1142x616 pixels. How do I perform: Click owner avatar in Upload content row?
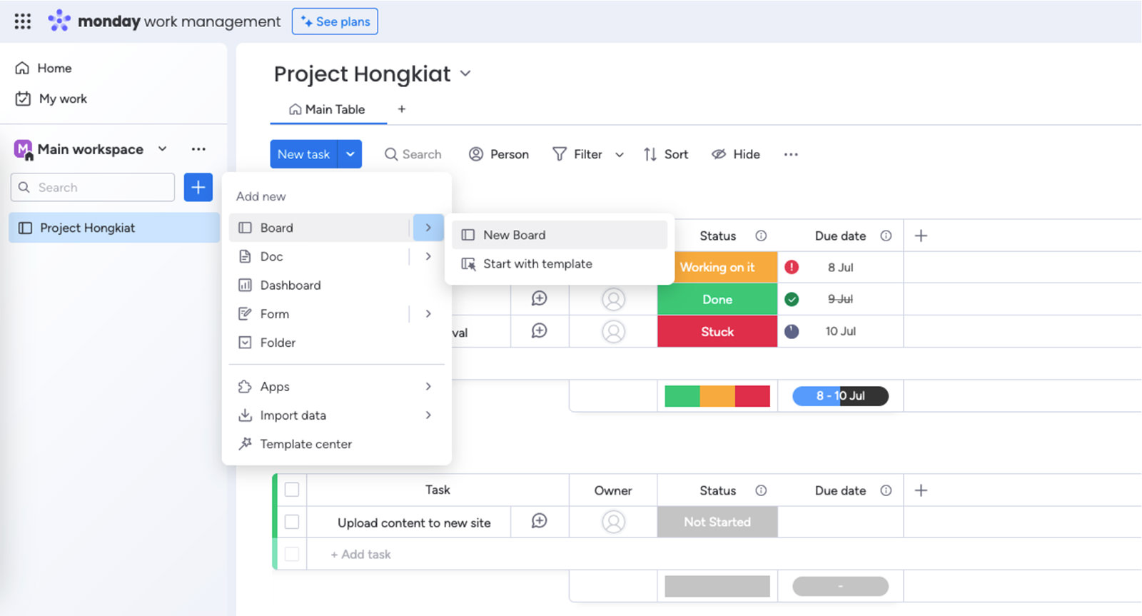[x=613, y=522]
